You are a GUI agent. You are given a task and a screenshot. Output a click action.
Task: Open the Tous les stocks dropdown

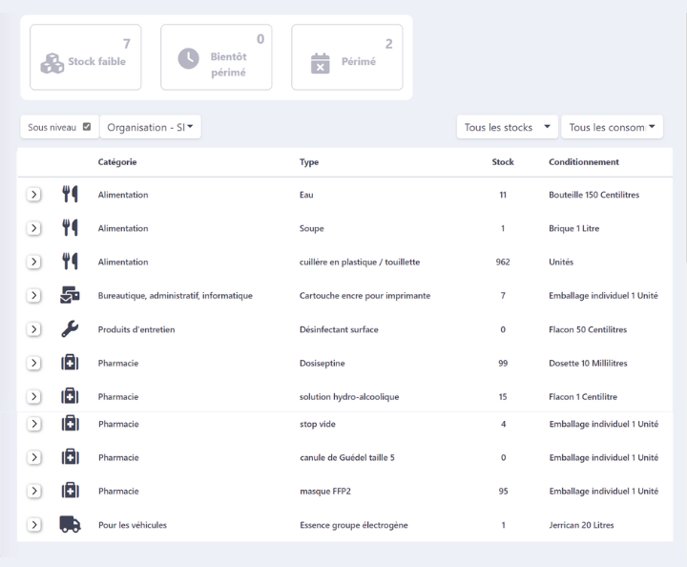pyautogui.click(x=508, y=127)
